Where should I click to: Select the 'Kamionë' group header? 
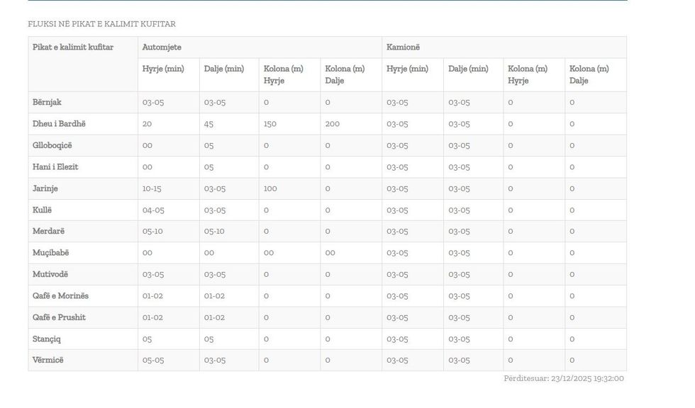(403, 47)
